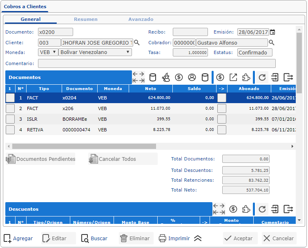
Task: Click the refresh icon in Documentos toolbar
Action: 262,77
